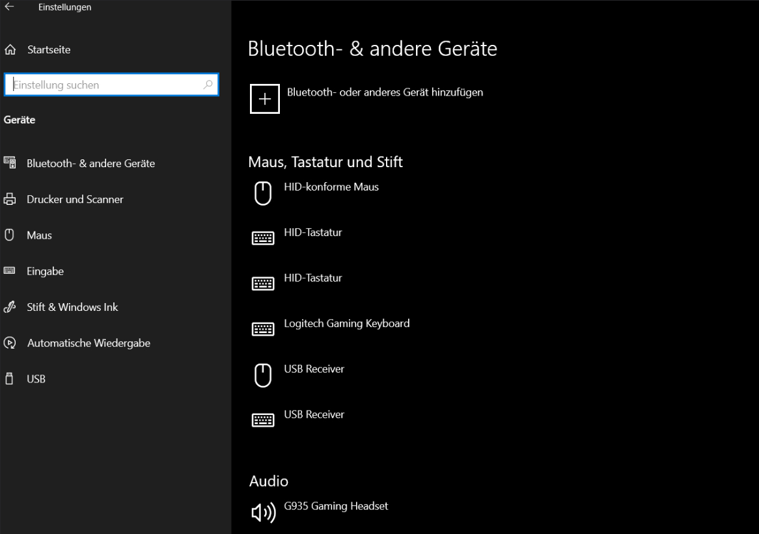Click the Drucker und Scanner printer icon
The image size is (759, 534).
[x=10, y=199]
